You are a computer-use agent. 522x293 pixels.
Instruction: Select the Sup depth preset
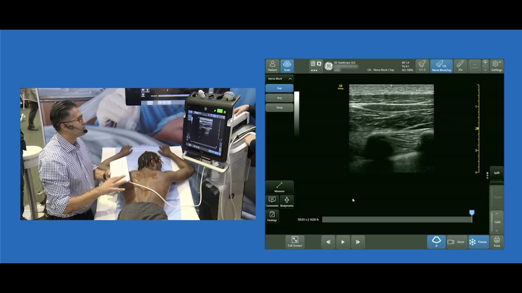tap(279, 88)
